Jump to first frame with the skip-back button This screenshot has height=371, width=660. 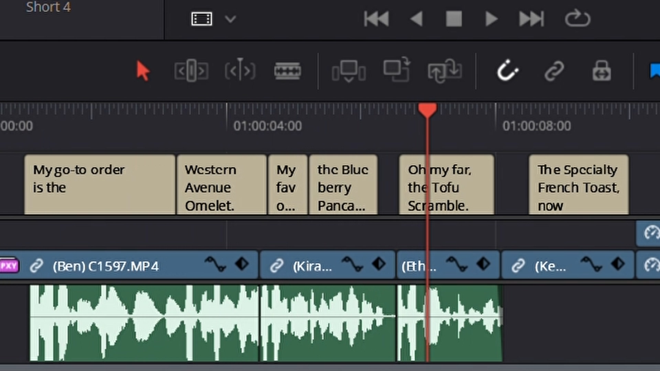(376, 19)
